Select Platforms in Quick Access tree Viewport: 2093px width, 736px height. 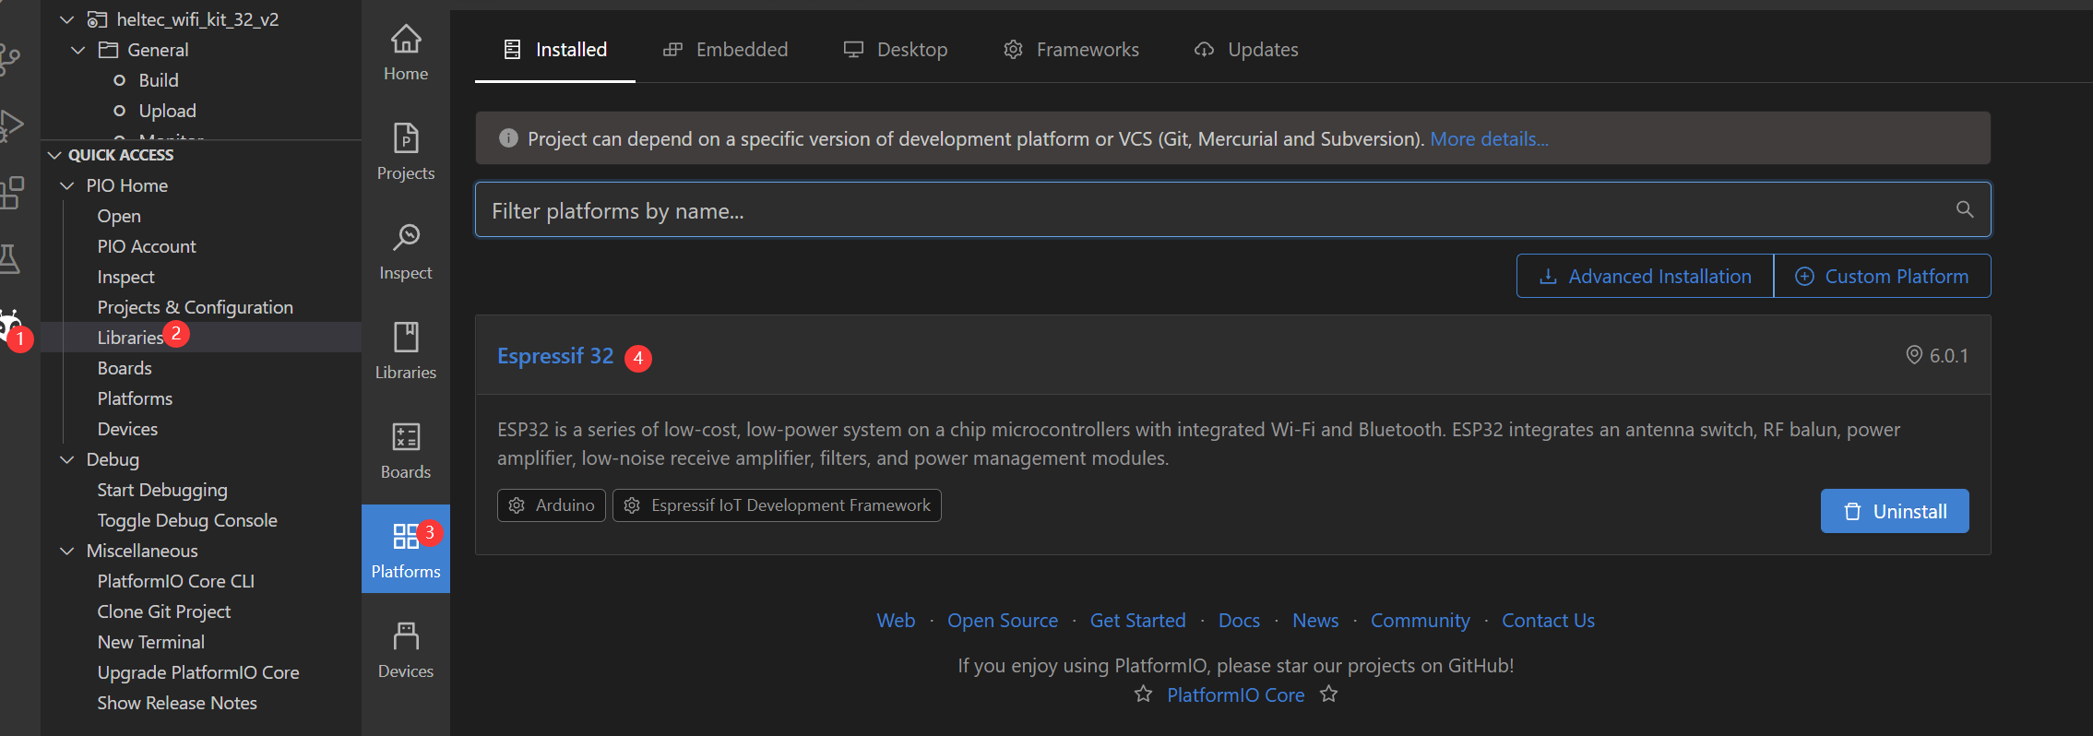pos(135,398)
